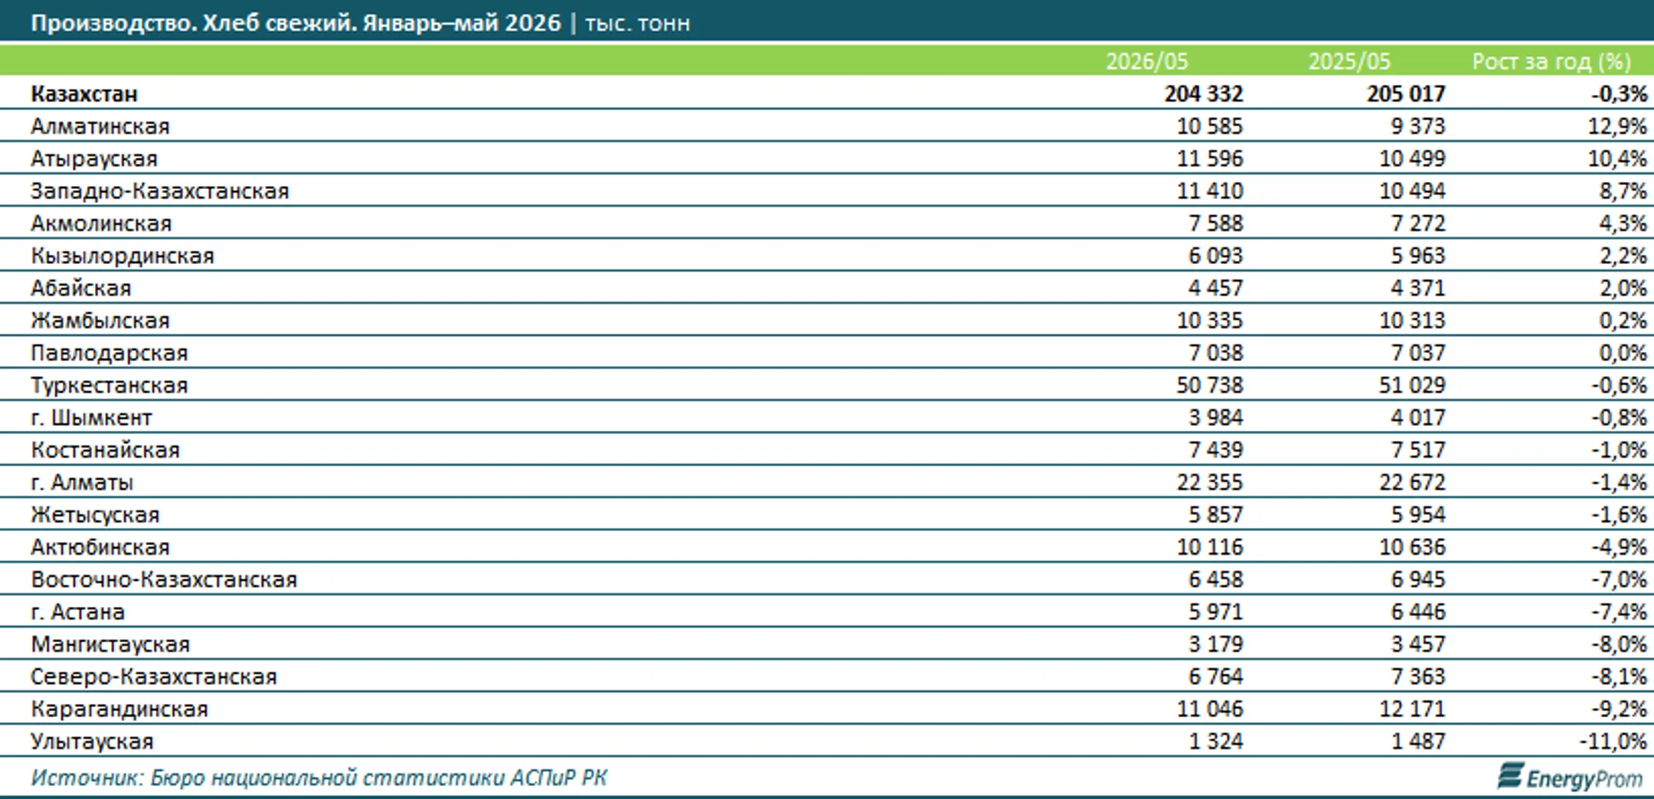Click the 'Акмолинская' row label
The width and height of the screenshot is (1654, 799).
(101, 223)
